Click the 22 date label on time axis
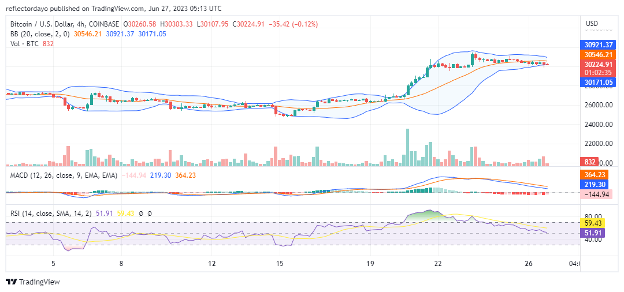Image resolution: width=624 pixels, height=292 pixels. [439, 263]
